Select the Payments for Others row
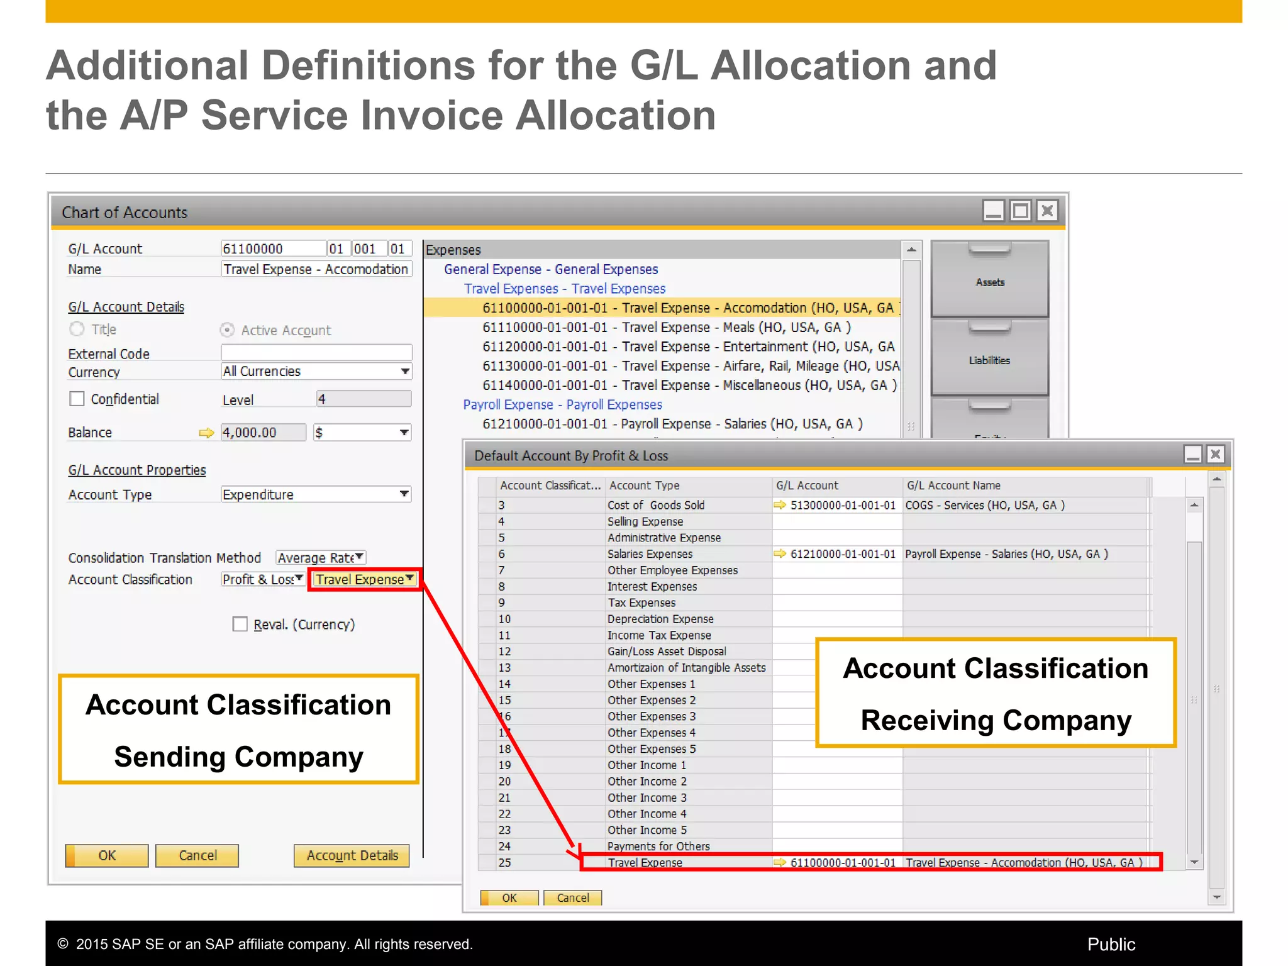1288x966 pixels. (814, 846)
